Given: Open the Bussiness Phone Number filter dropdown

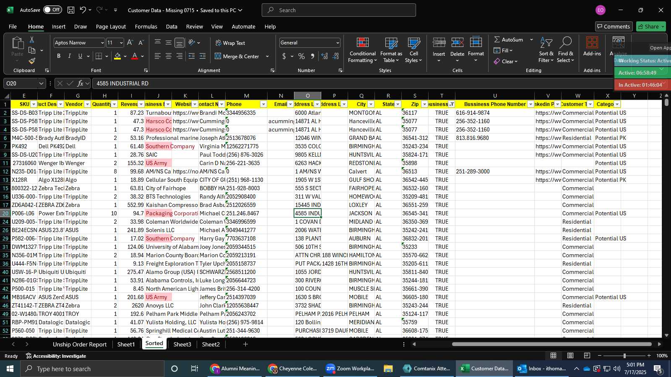Looking at the screenshot, I should [531, 104].
